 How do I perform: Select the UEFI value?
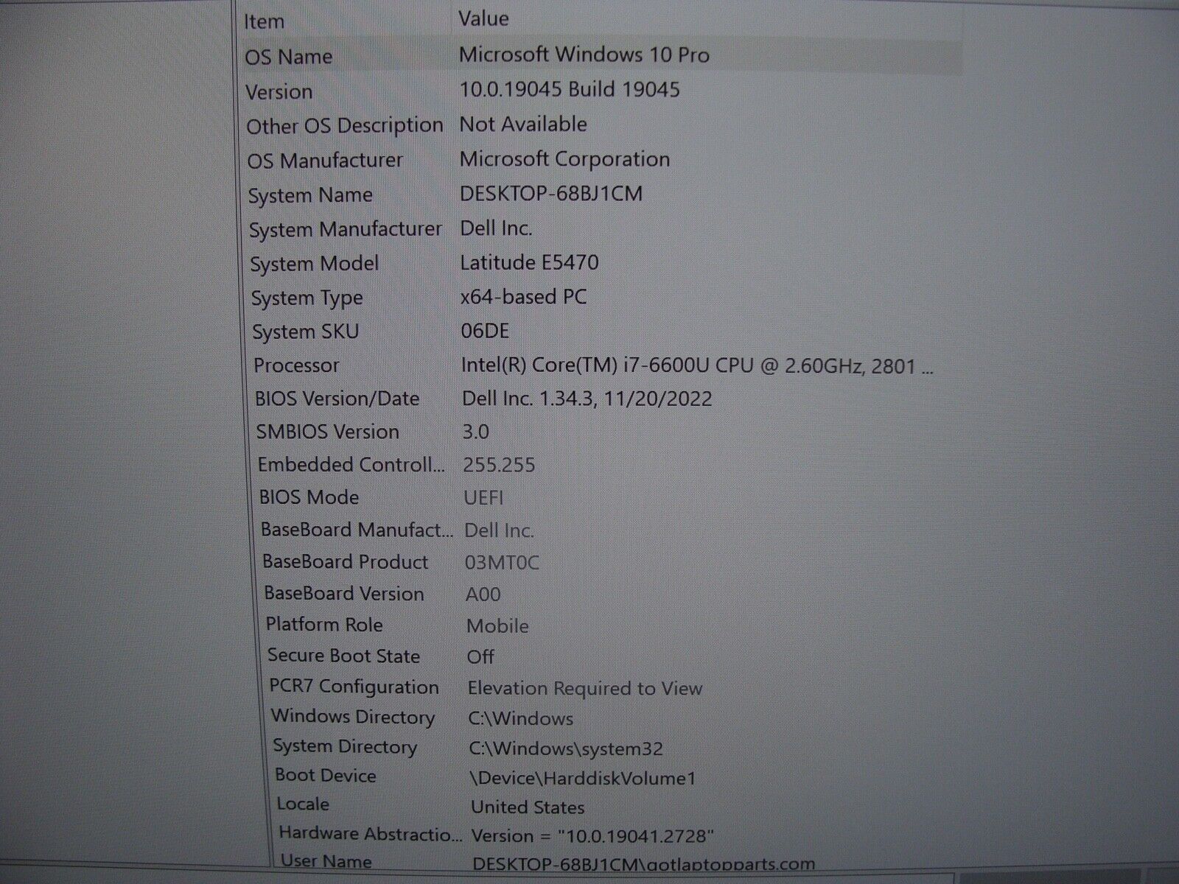click(483, 498)
